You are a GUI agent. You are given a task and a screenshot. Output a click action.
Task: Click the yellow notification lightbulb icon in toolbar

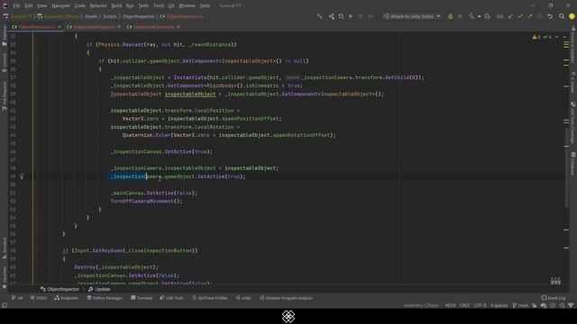coord(572,16)
